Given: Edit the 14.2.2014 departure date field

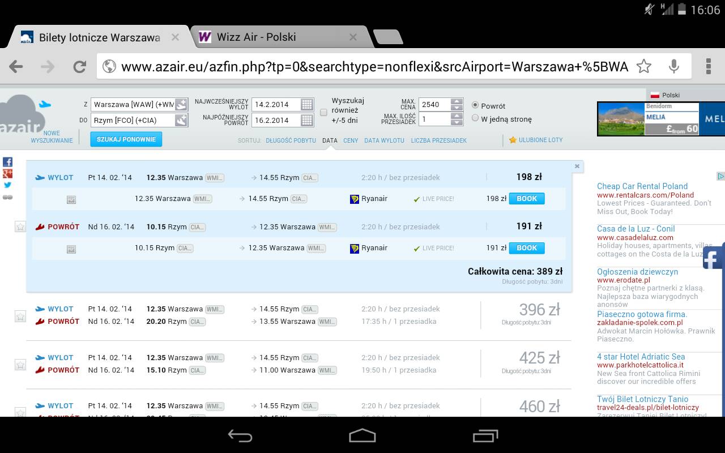Looking at the screenshot, I should (276, 104).
